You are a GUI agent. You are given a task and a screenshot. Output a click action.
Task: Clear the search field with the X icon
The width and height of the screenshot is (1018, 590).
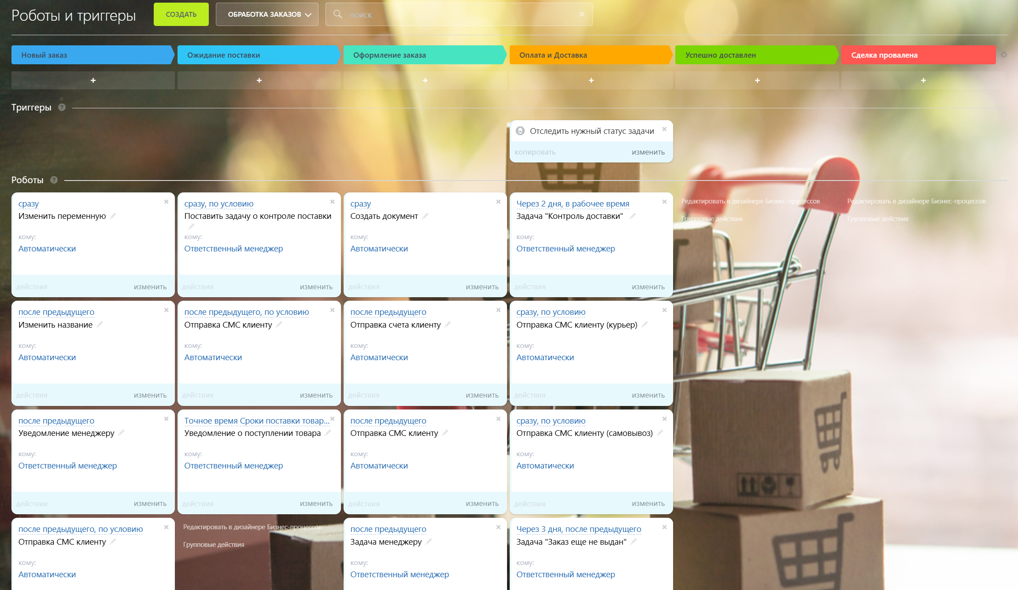[x=582, y=14]
